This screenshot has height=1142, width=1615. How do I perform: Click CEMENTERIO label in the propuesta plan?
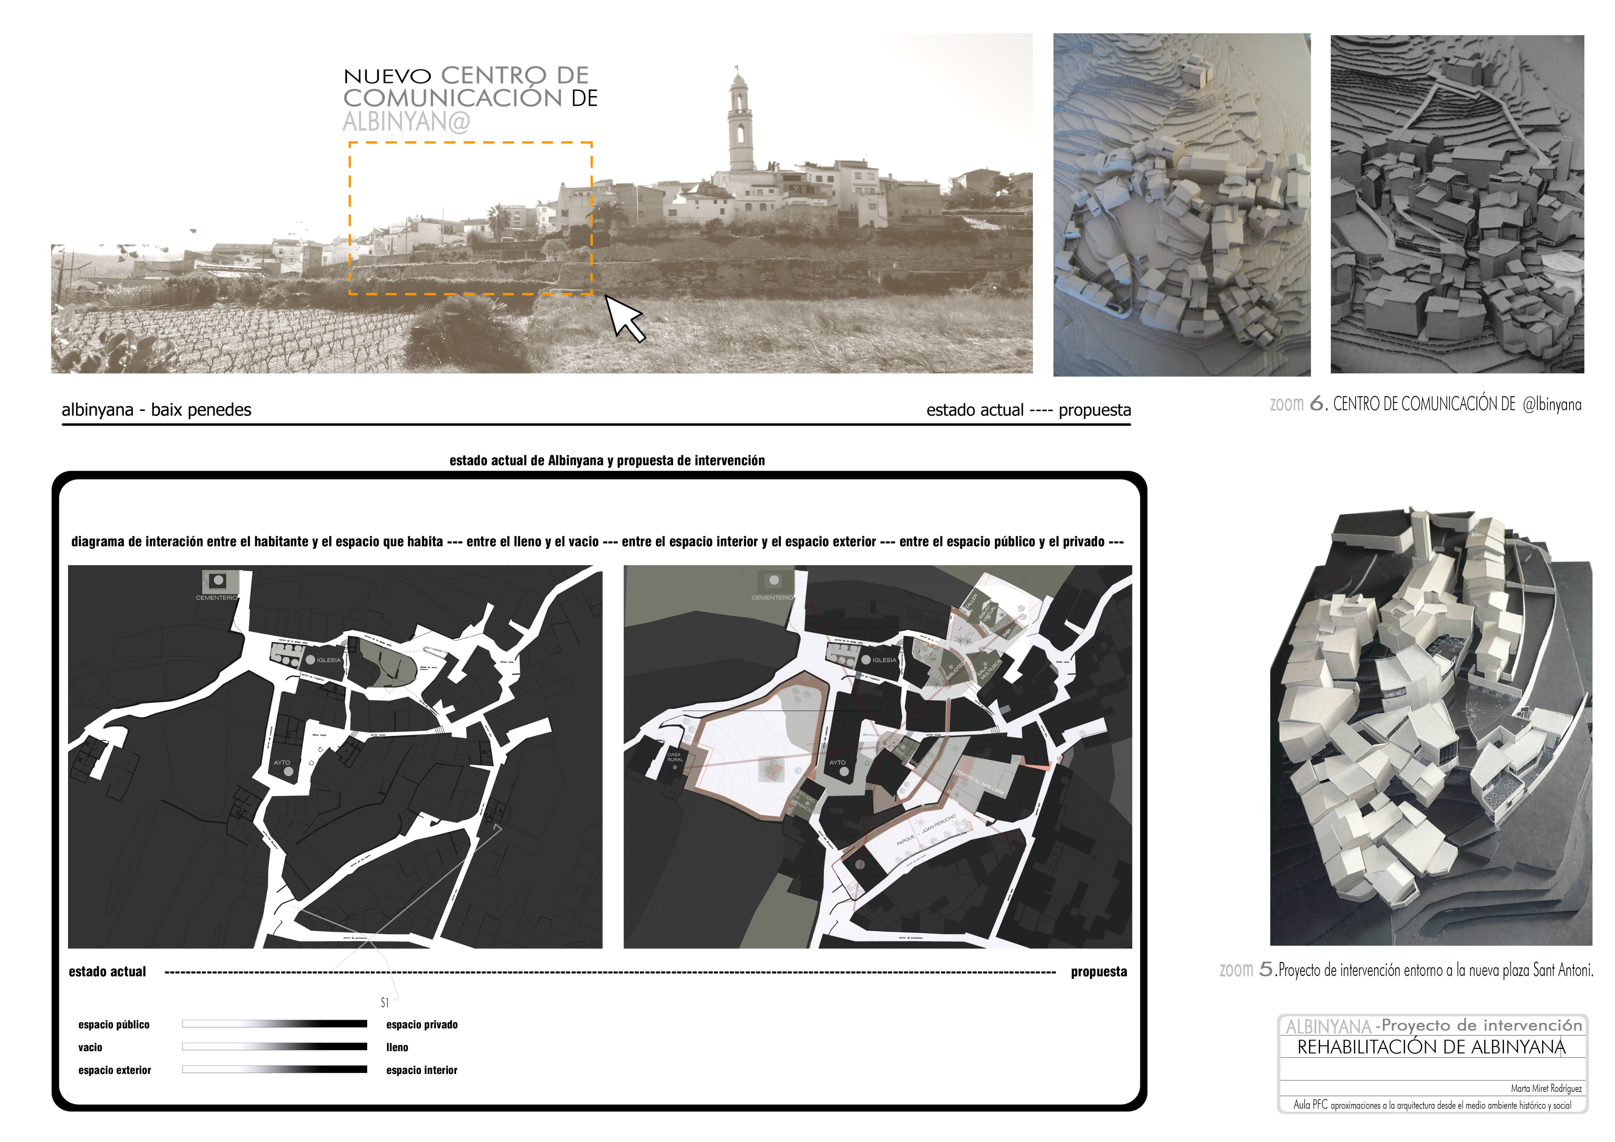772,598
